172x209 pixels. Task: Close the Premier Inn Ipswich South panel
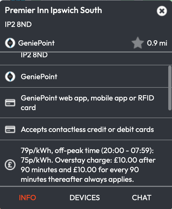[x=162, y=11]
